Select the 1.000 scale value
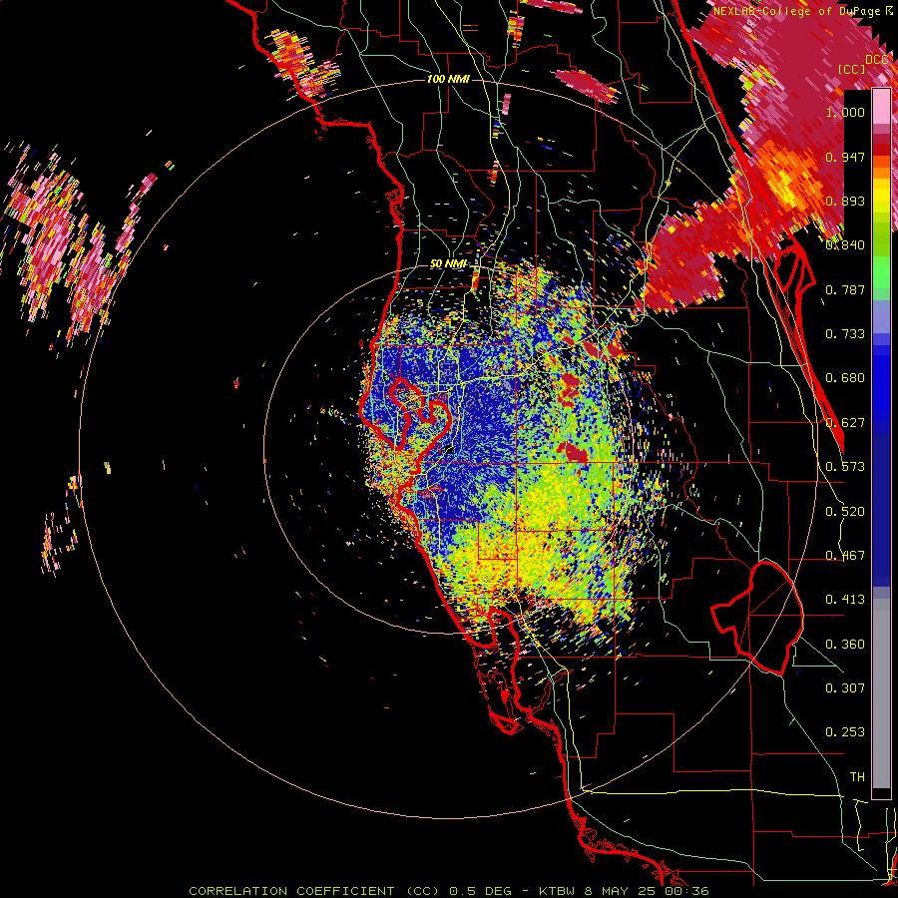 click(845, 112)
